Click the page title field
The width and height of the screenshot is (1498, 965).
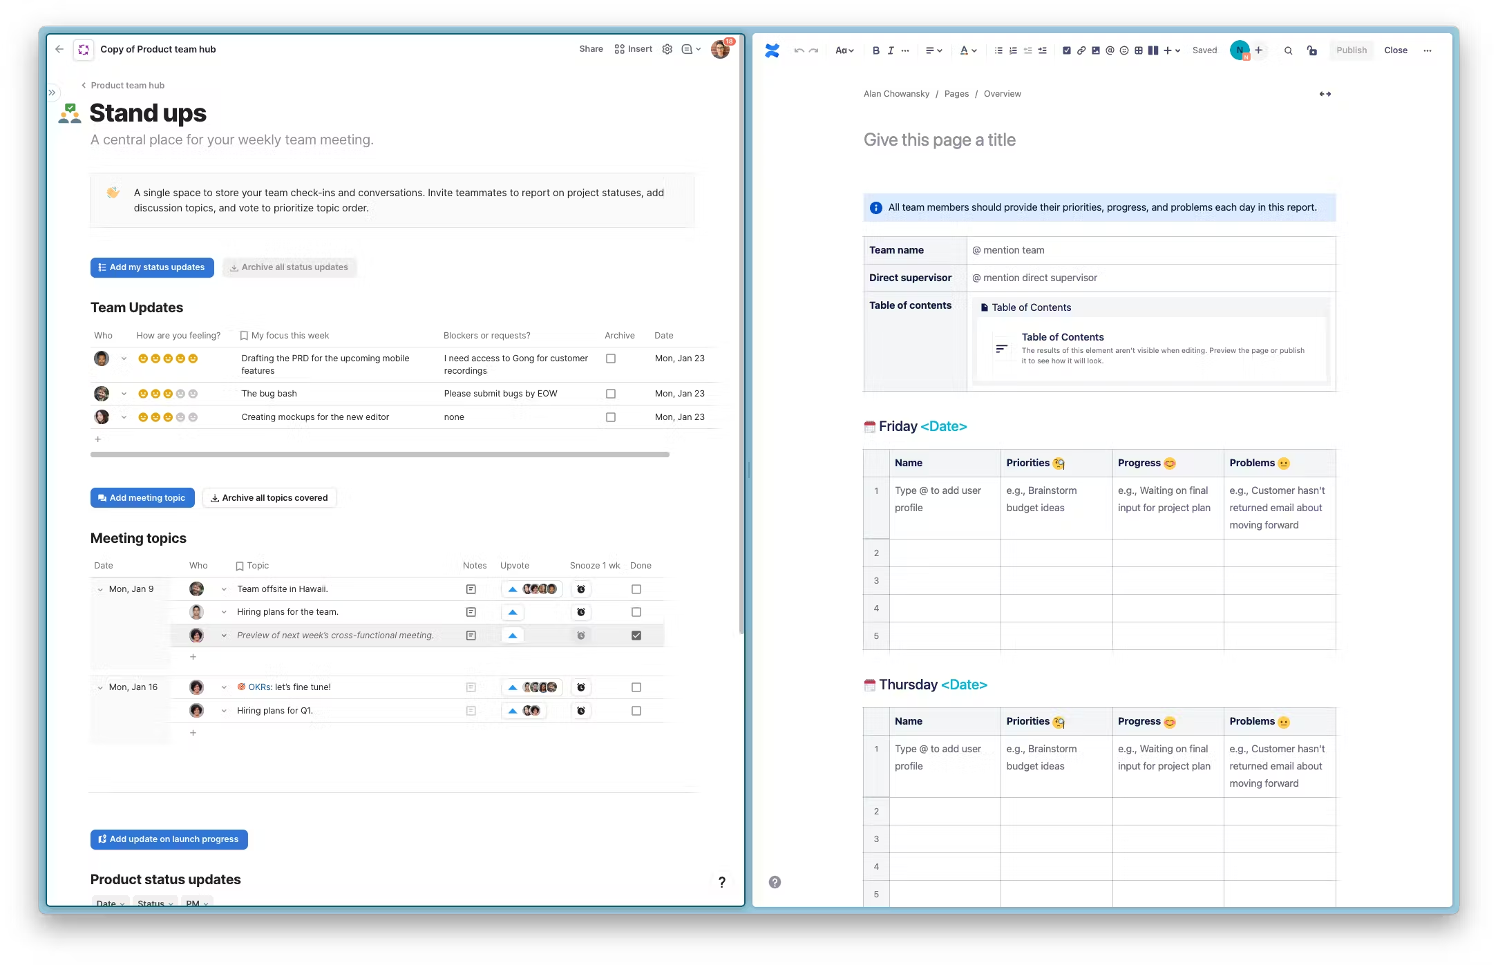[940, 140]
